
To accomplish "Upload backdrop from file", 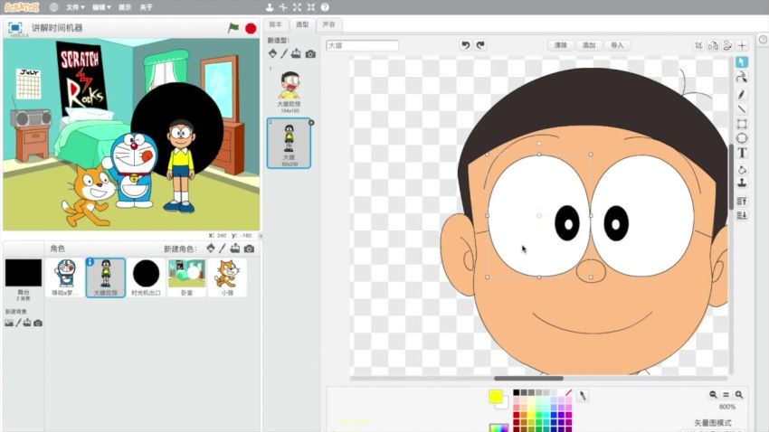I will pyautogui.click(x=27, y=323).
